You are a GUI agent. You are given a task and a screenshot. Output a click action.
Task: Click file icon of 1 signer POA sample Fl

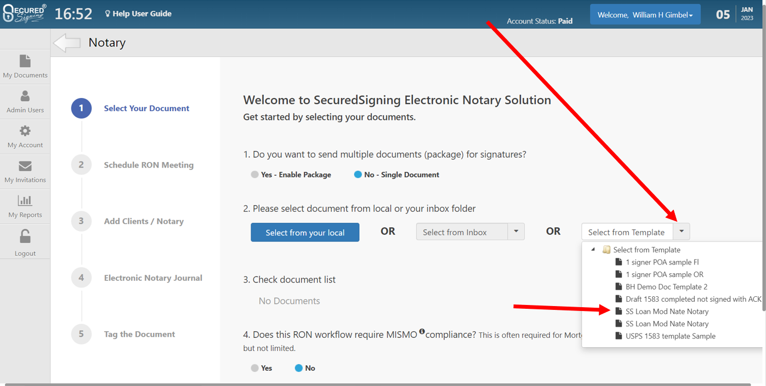(619, 262)
